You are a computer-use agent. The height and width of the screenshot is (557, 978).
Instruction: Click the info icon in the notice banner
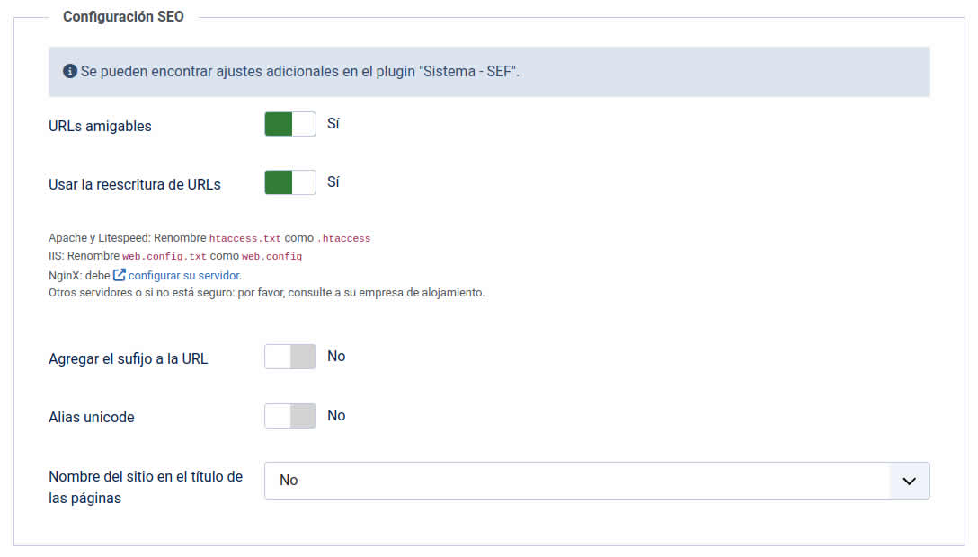70,70
